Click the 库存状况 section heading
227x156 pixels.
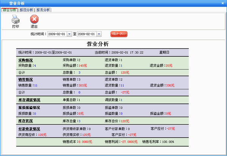coord(25,121)
